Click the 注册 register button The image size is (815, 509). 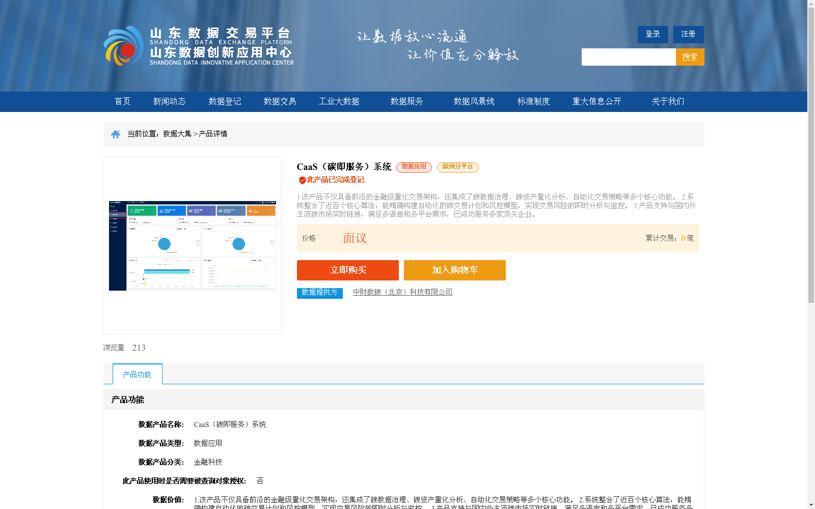coord(688,34)
